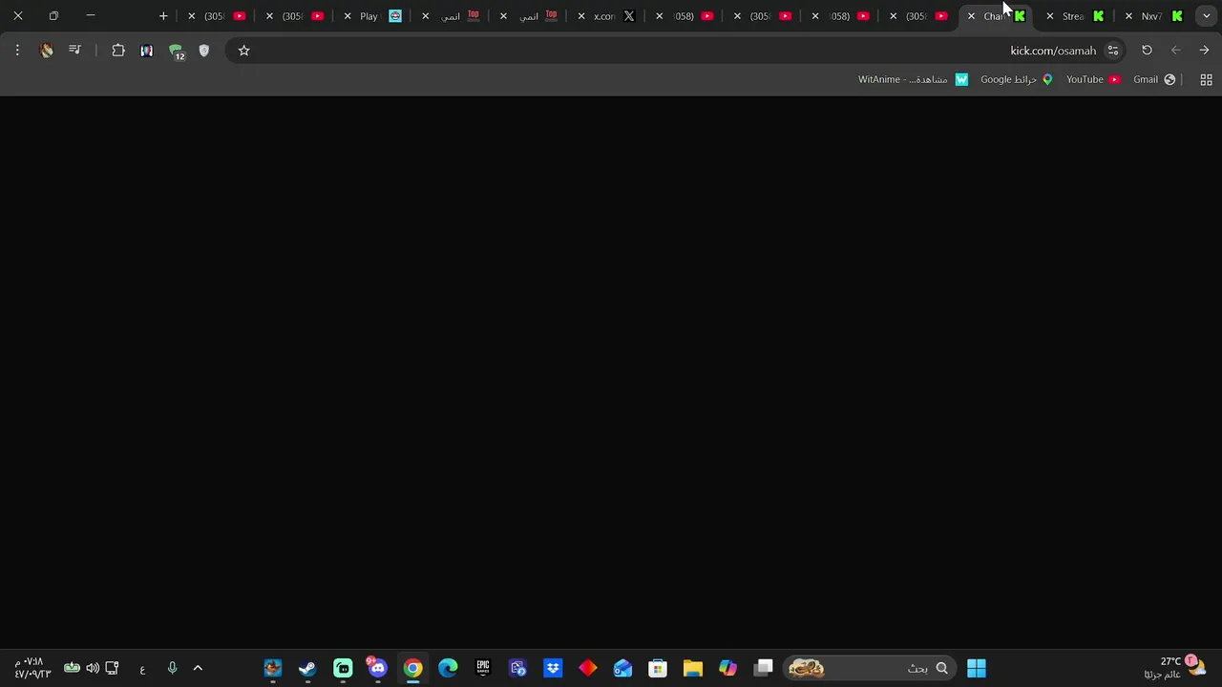Click the multicolor extension beside the puzzle piece
Viewport: 1222px width, 687px height.
[x=146, y=51]
